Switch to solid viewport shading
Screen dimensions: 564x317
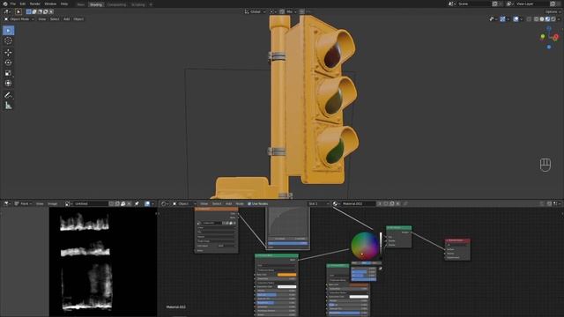pos(542,19)
